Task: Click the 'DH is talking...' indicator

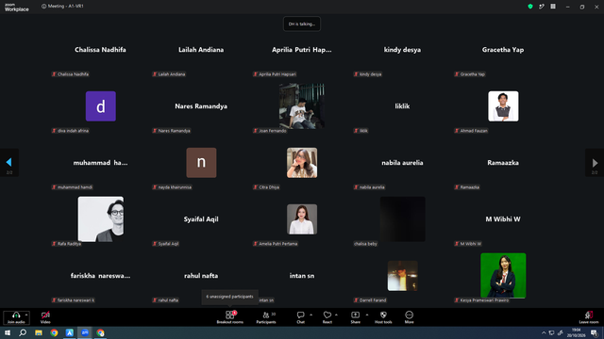Action: pyautogui.click(x=302, y=24)
